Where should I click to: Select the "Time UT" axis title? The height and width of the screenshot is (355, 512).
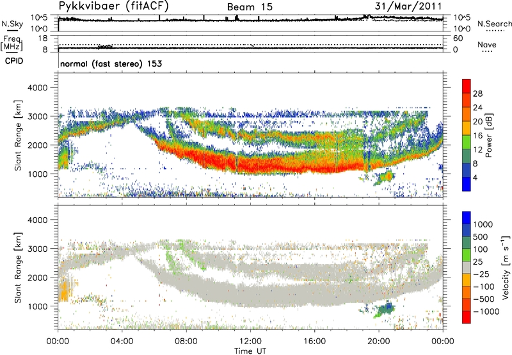[x=250, y=351]
